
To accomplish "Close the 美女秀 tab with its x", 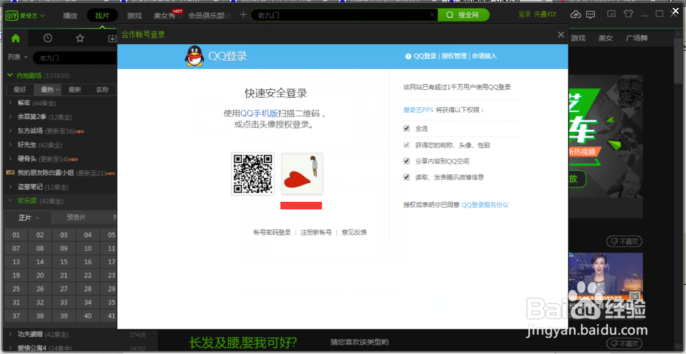I will click(x=179, y=16).
